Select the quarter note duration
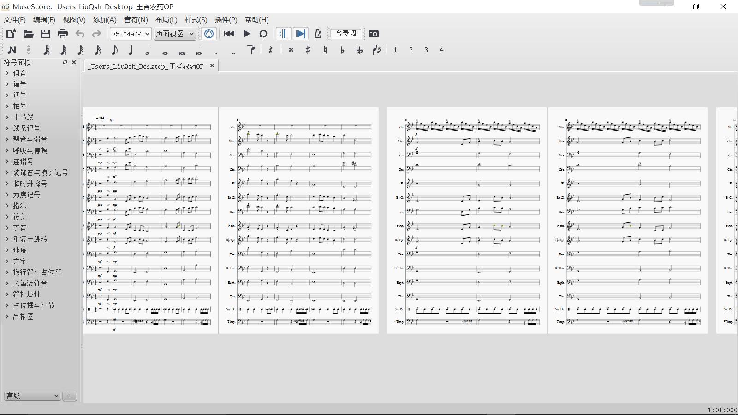This screenshot has width=738, height=415. click(131, 50)
